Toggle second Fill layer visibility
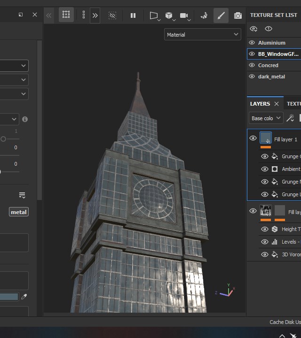Viewport: 301px width, 338px height. click(253, 211)
